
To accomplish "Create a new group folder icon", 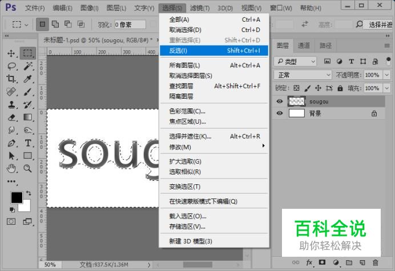I will [349, 262].
